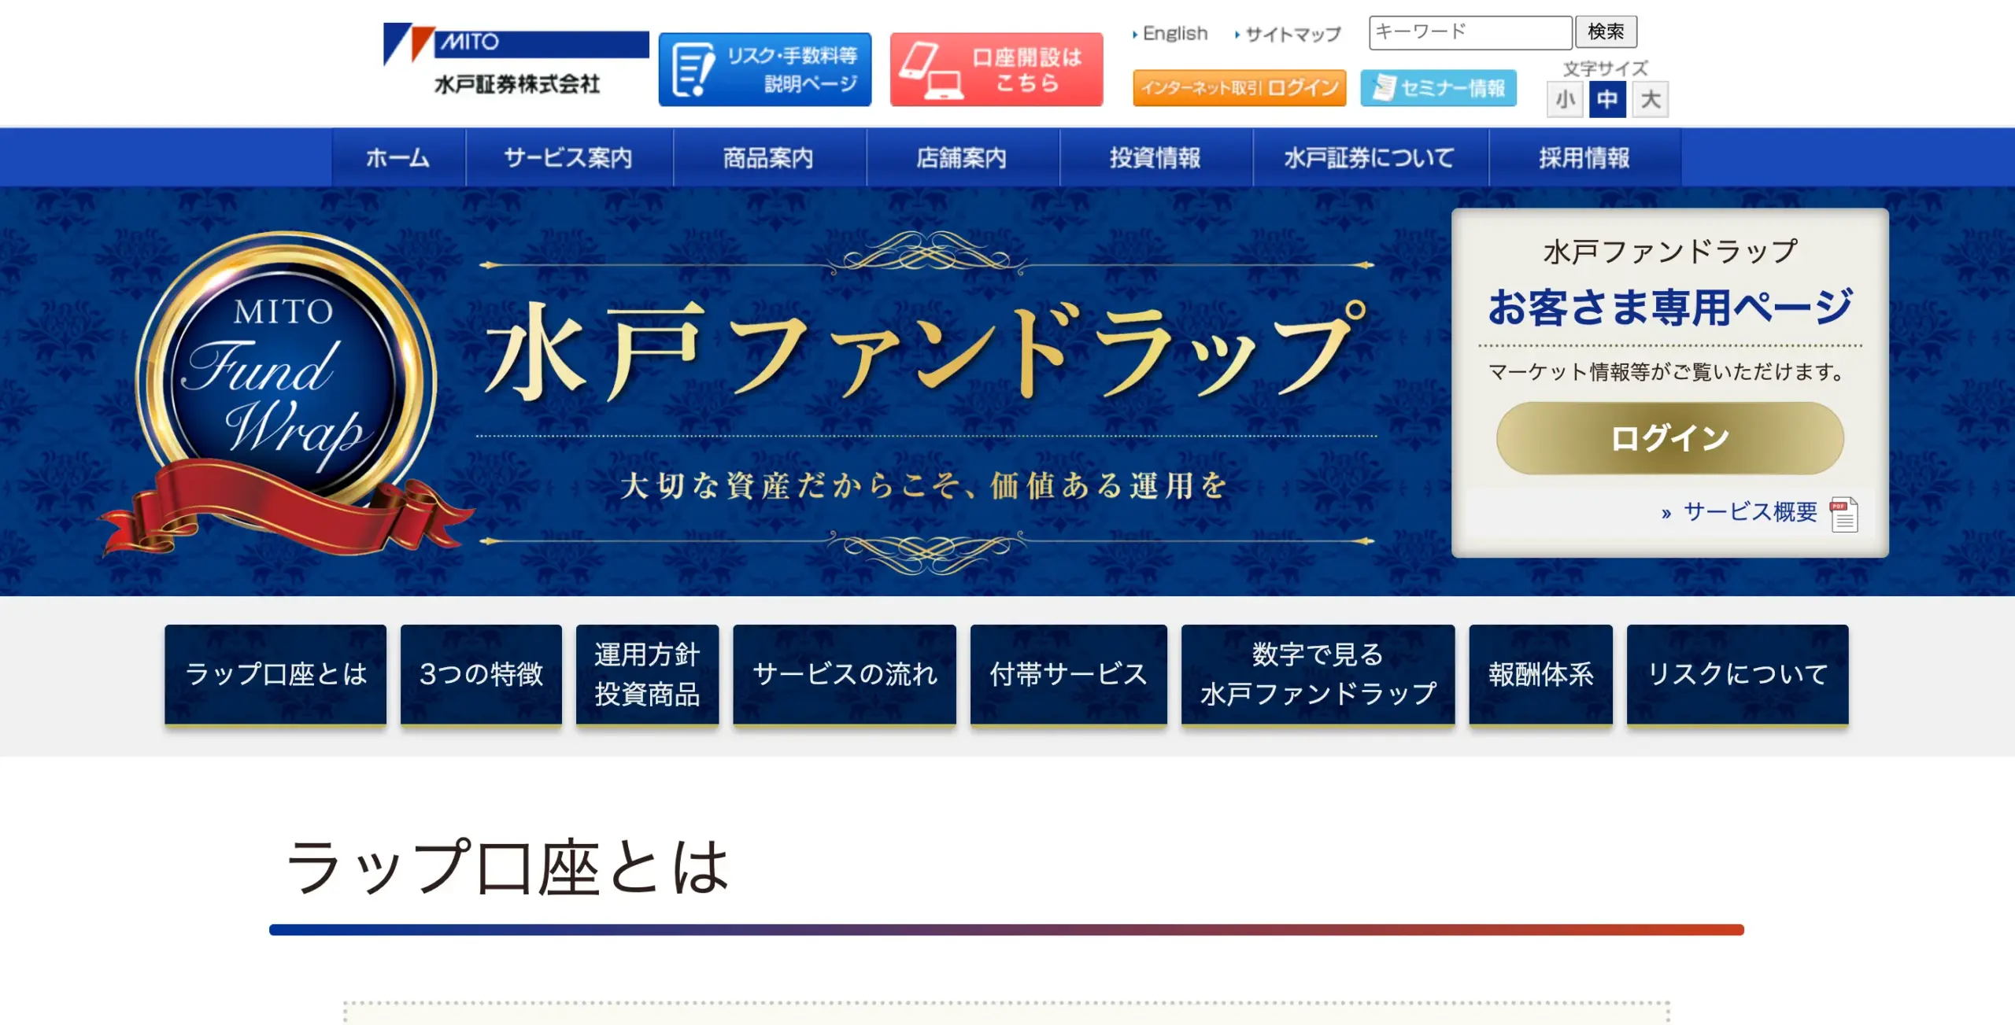Open the seminar information button (セミナー情報)
The width and height of the screenshot is (2015, 1025).
click(1439, 87)
